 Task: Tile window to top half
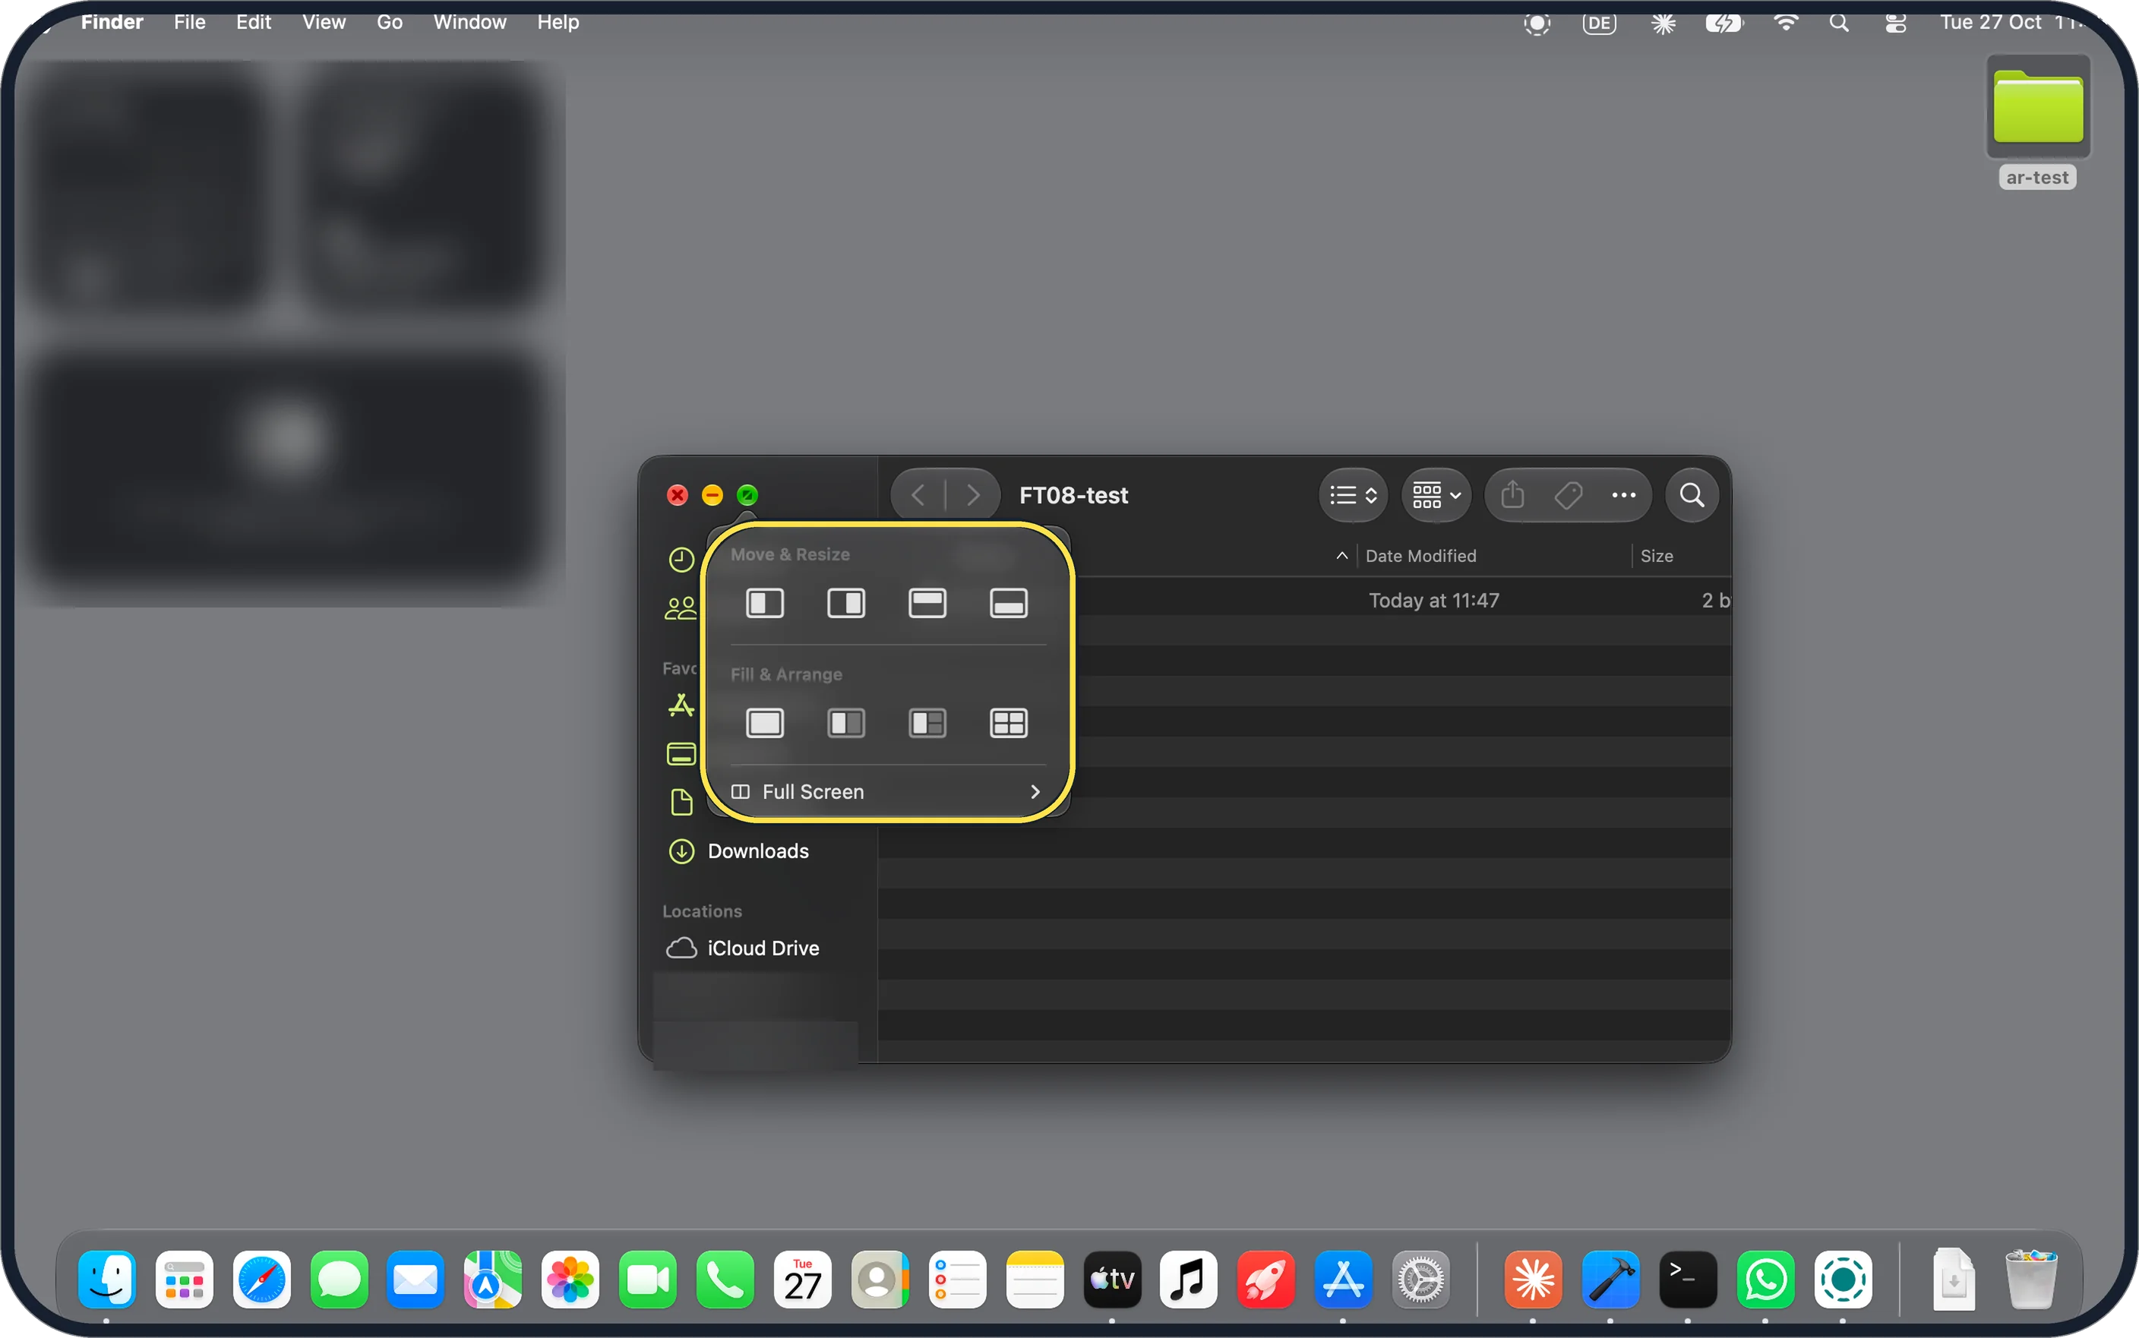pos(927,604)
